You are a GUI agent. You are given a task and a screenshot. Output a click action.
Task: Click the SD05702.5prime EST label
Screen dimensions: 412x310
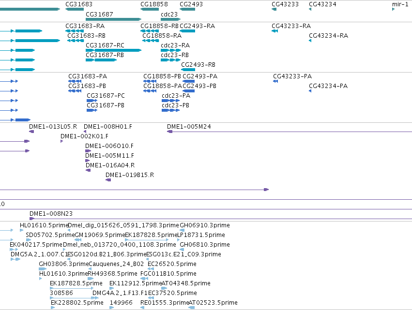pyautogui.click(x=50, y=235)
